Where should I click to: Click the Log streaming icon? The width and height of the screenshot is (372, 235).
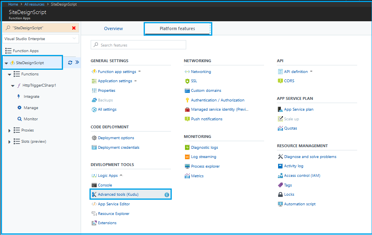[x=187, y=157]
